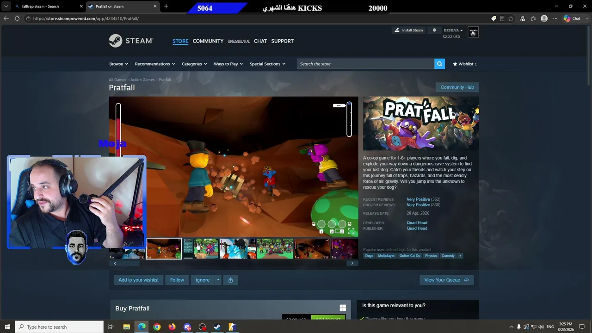The image size is (592, 333).
Task: Open Task View in the taskbar
Action: tap(111, 327)
